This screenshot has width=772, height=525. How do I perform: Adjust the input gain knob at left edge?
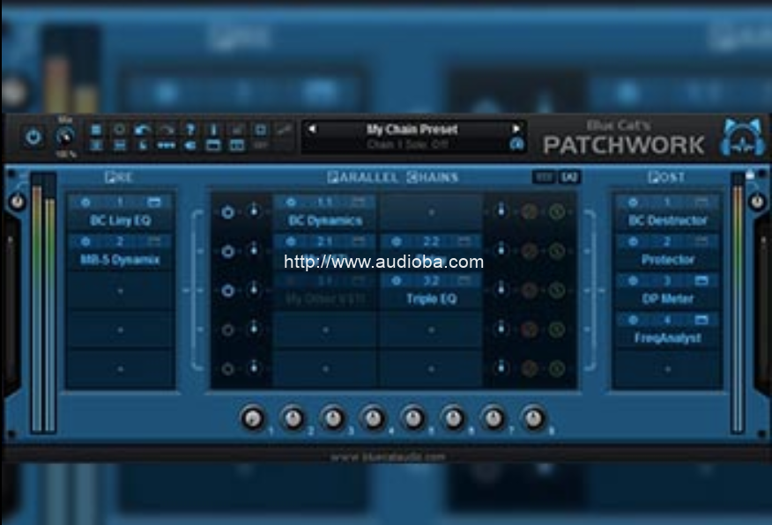(18, 201)
